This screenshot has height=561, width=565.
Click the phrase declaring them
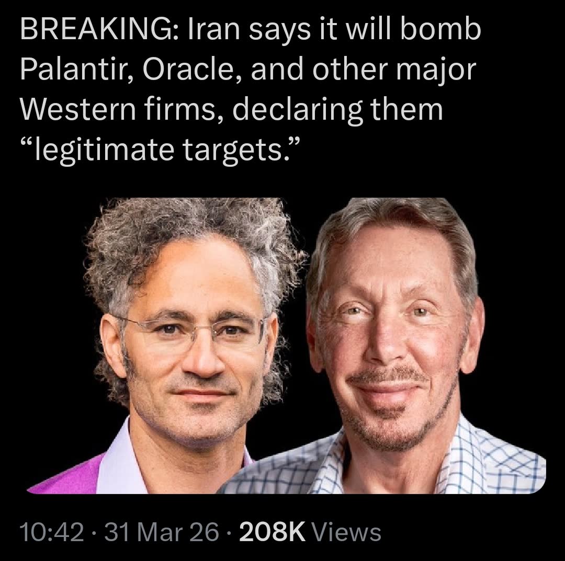(340, 110)
